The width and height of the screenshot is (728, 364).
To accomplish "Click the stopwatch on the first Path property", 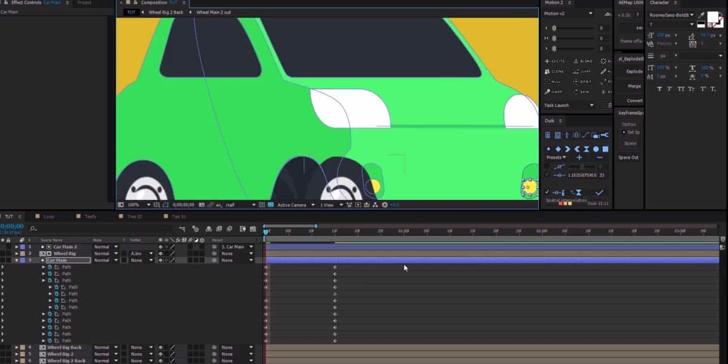I will point(50,267).
